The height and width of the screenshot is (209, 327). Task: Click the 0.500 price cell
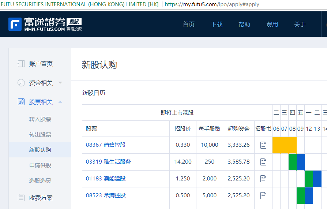click(x=183, y=195)
